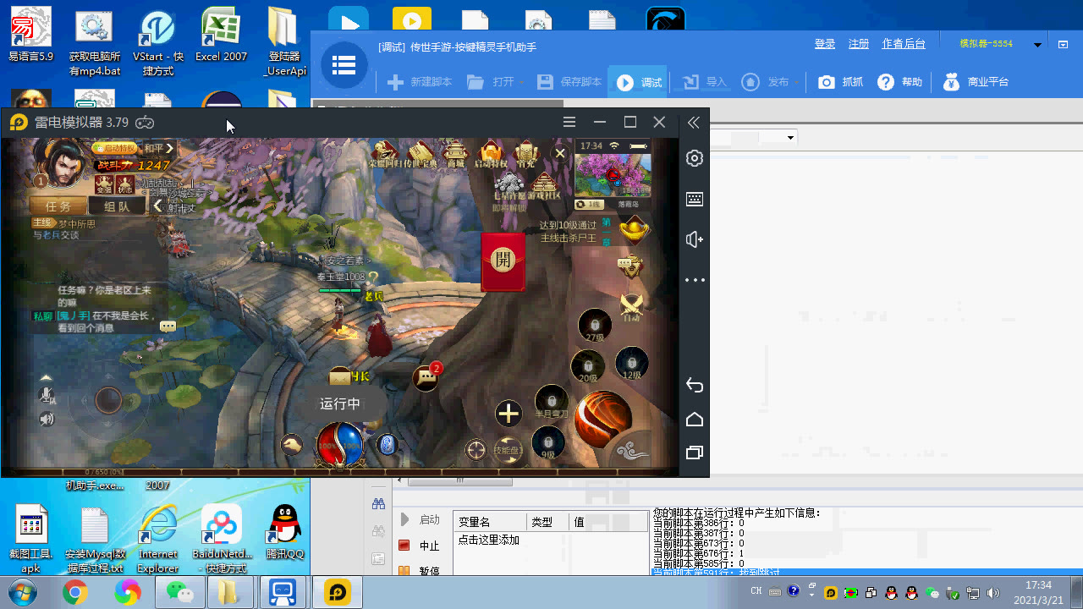Tap the locked 9级 skill slot
The width and height of the screenshot is (1083, 609).
(548, 443)
